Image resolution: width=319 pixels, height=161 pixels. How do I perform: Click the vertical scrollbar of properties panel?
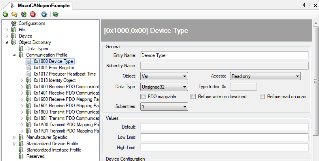[315, 81]
